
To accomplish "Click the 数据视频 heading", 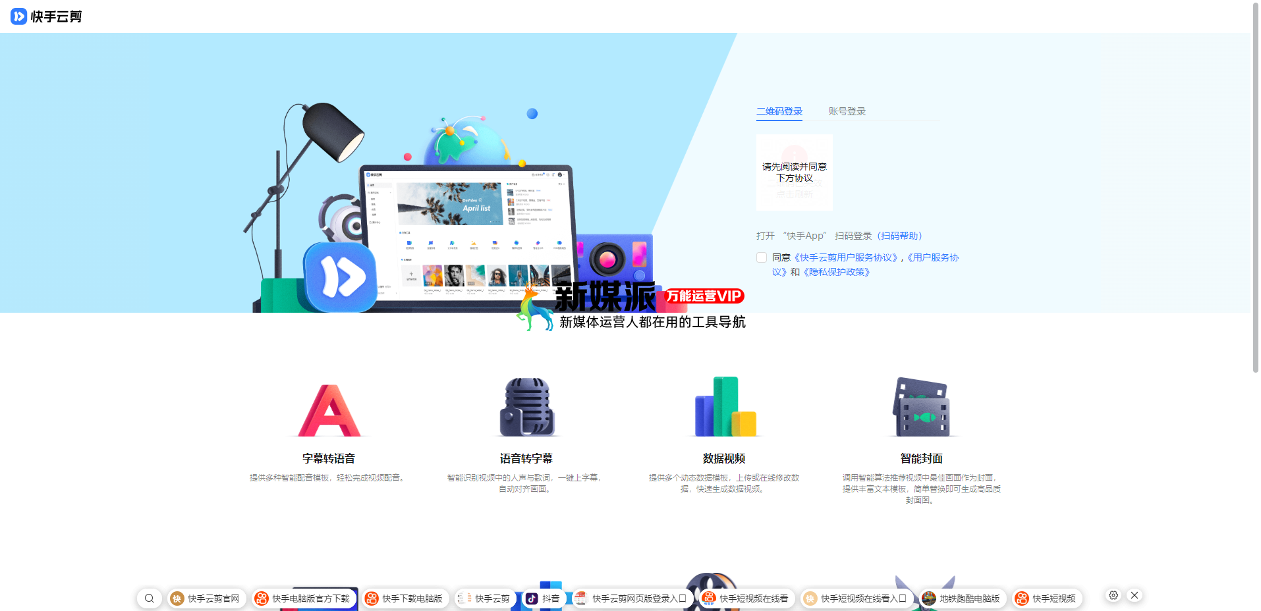I will (724, 458).
